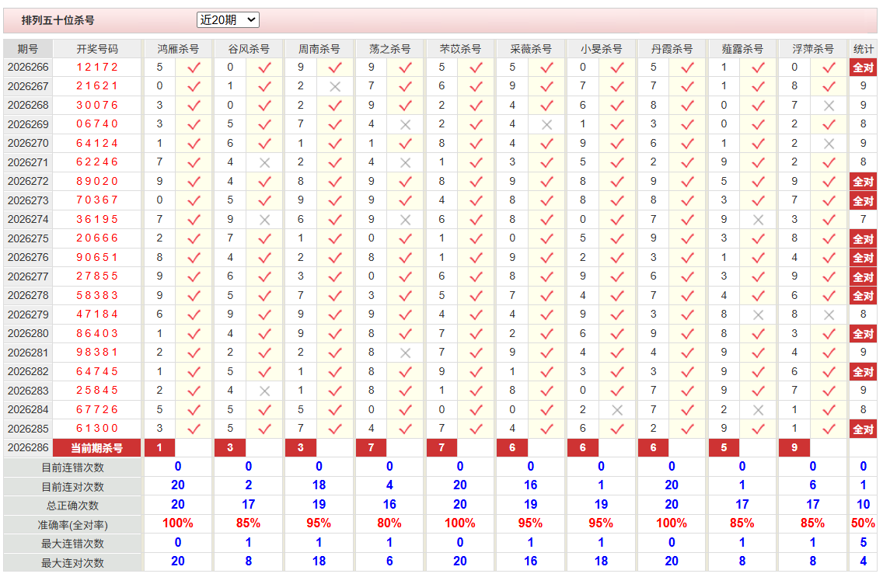Click the 全对 badge in row 2026285
Screen dimensions: 890x584
tap(863, 429)
